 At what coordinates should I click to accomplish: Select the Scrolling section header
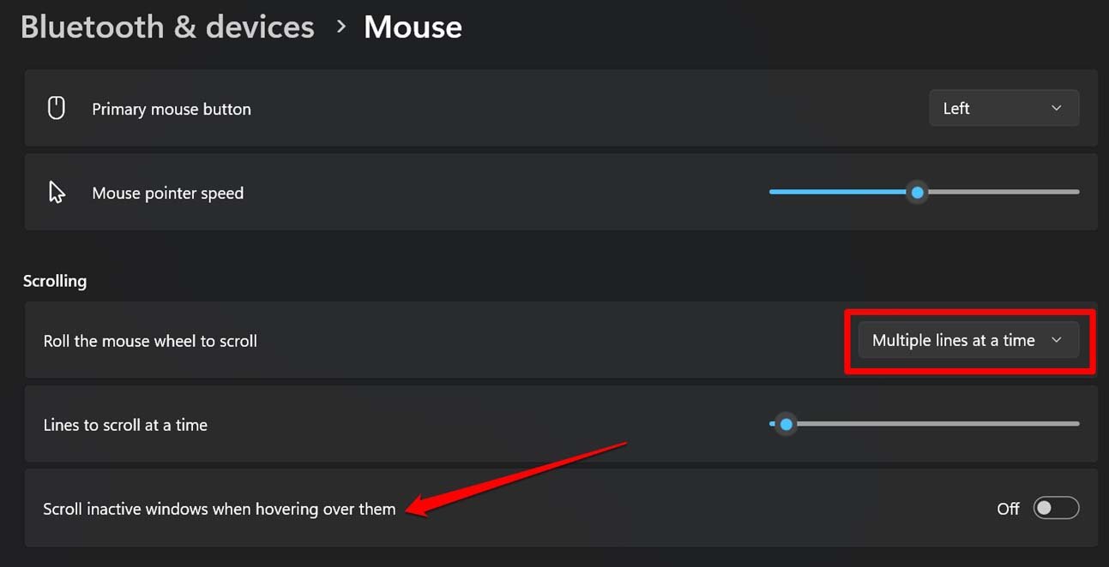click(55, 280)
